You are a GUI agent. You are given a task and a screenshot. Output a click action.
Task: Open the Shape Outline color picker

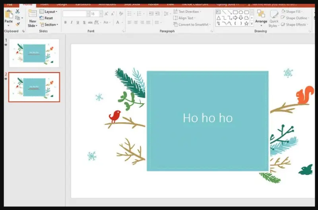click(x=295, y=18)
